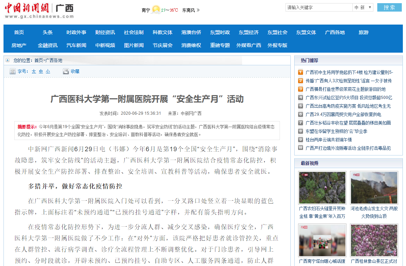Open 港澳台侨 section

point(191,32)
